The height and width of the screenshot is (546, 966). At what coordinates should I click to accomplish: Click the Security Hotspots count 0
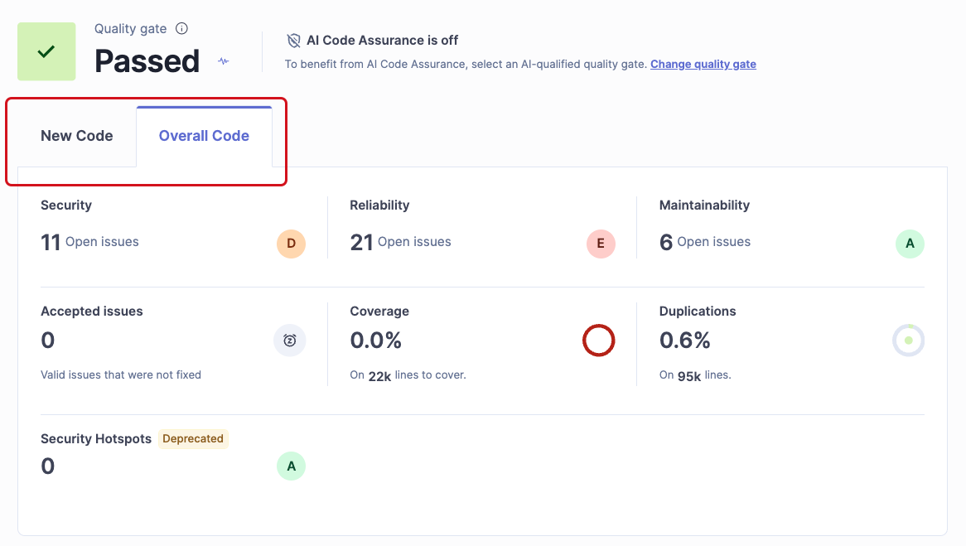coord(48,466)
